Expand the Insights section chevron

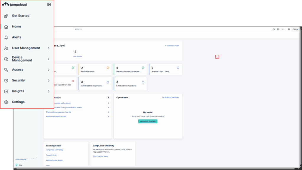click(x=49, y=91)
